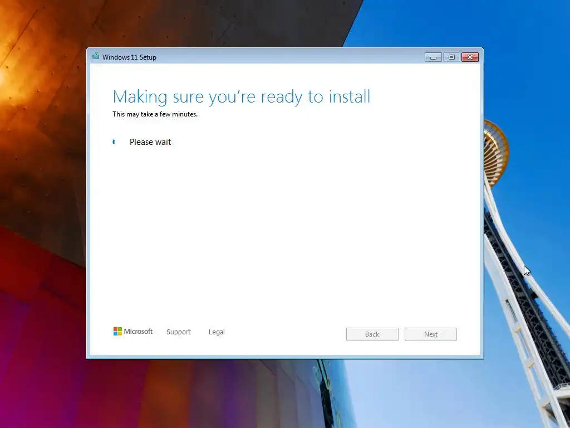Click 'This may take a few minutes.' text
570x428 pixels.
(155, 114)
